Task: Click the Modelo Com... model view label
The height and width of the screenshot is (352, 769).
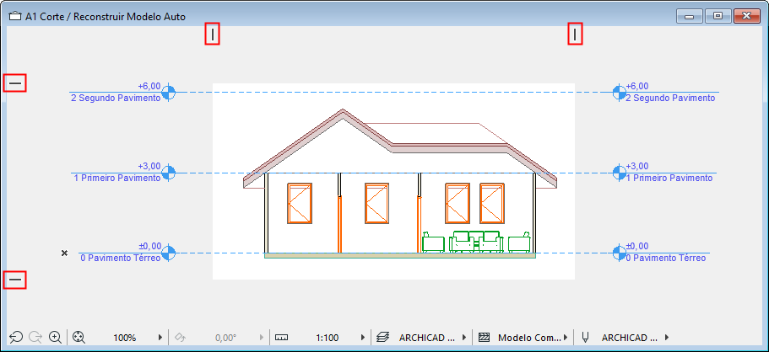Action: 529,338
